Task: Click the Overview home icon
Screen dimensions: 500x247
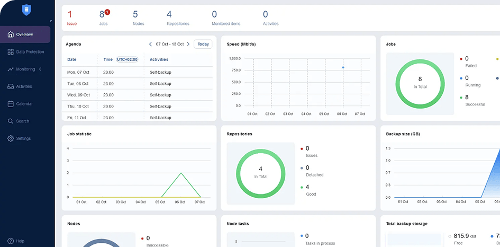Action: click(11, 34)
